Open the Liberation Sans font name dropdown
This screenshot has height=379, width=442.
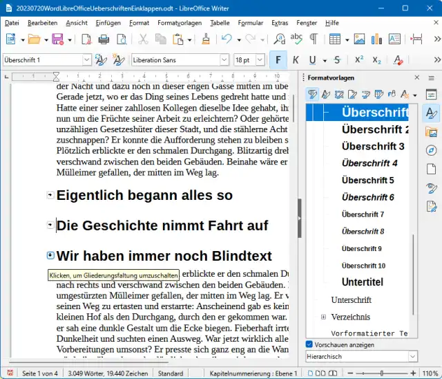[223, 60]
